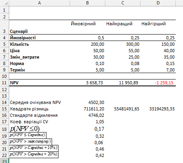Click squared difference 711611,20

(x=94, y=109)
